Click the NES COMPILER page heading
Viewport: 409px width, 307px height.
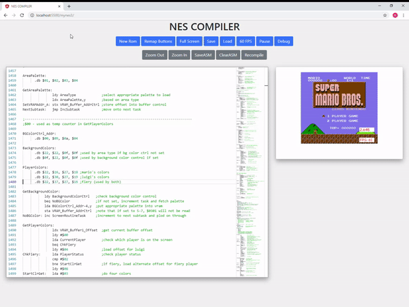(x=204, y=27)
